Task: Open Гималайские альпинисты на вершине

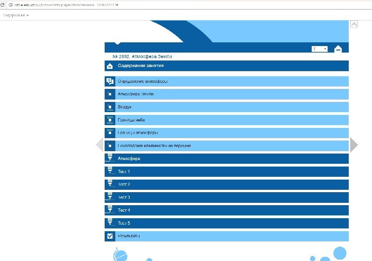Action: pos(154,146)
